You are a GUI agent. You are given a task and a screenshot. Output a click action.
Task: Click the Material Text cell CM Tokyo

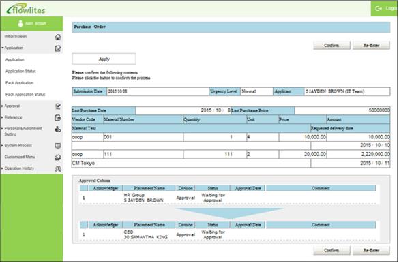(x=191, y=163)
